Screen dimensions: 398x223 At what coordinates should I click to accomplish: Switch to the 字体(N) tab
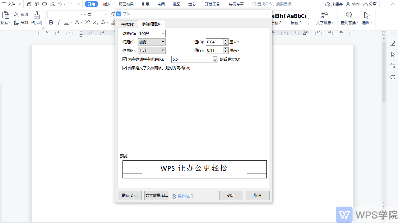tap(128, 24)
